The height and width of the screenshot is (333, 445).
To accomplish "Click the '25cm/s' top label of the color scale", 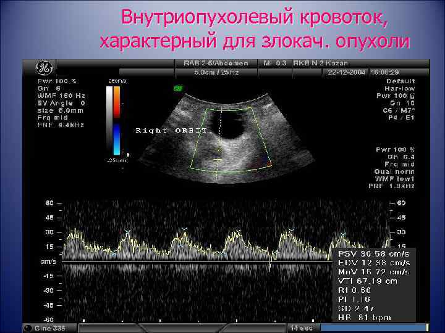I will [x=117, y=81].
